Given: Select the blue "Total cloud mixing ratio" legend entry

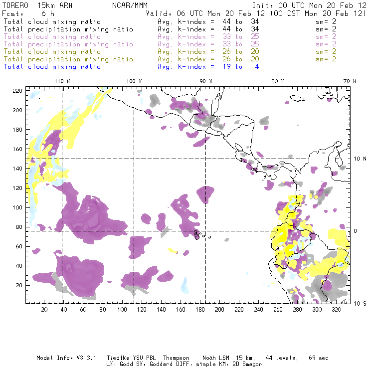Looking at the screenshot, I should [52, 67].
